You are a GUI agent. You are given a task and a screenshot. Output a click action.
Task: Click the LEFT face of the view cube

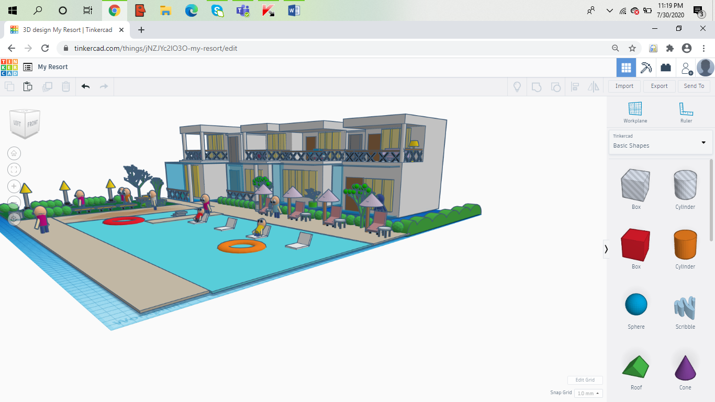click(17, 123)
